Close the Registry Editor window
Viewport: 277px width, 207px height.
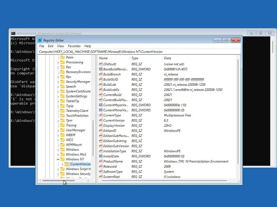[x=236, y=40]
